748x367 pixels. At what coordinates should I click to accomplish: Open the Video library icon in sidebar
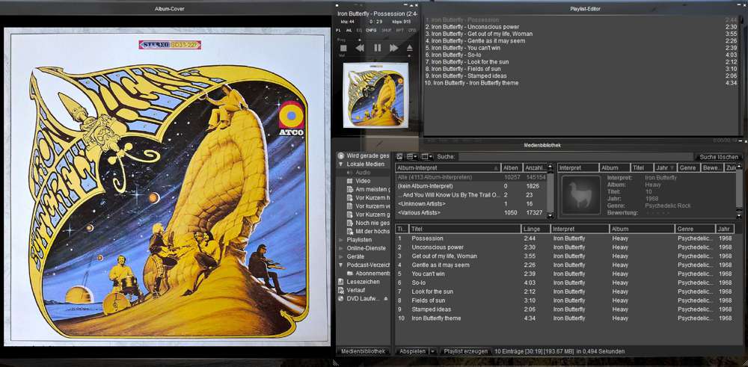(349, 181)
